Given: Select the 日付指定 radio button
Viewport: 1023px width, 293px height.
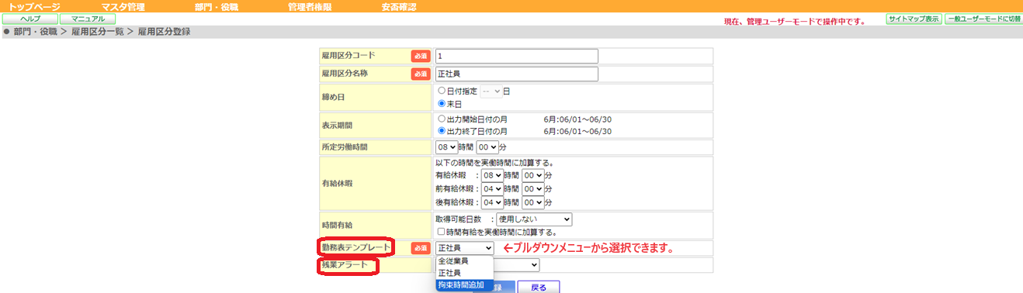Looking at the screenshot, I should [442, 91].
